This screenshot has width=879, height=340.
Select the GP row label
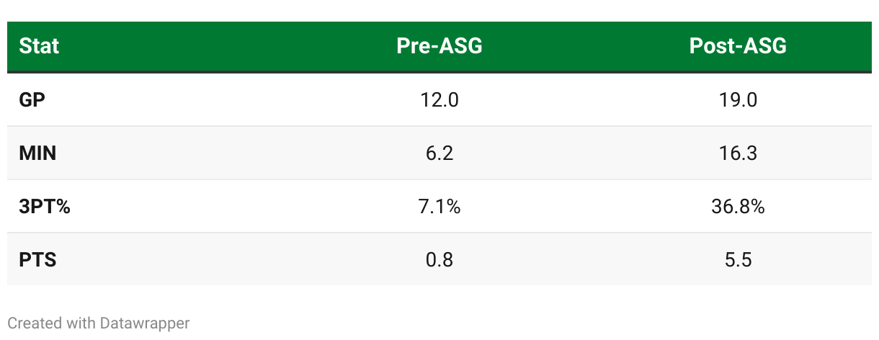tap(32, 100)
